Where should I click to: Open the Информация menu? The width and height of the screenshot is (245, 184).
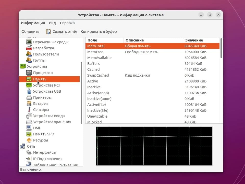33,23
